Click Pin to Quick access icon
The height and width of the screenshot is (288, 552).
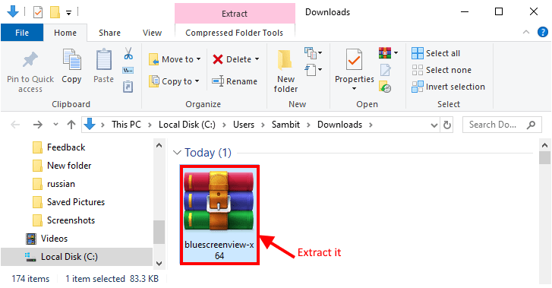(x=30, y=59)
